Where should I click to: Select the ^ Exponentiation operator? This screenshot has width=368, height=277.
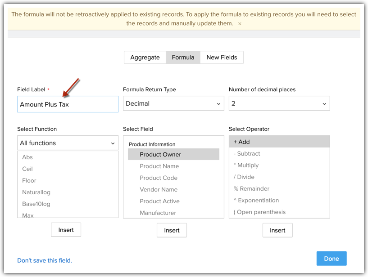pos(256,200)
